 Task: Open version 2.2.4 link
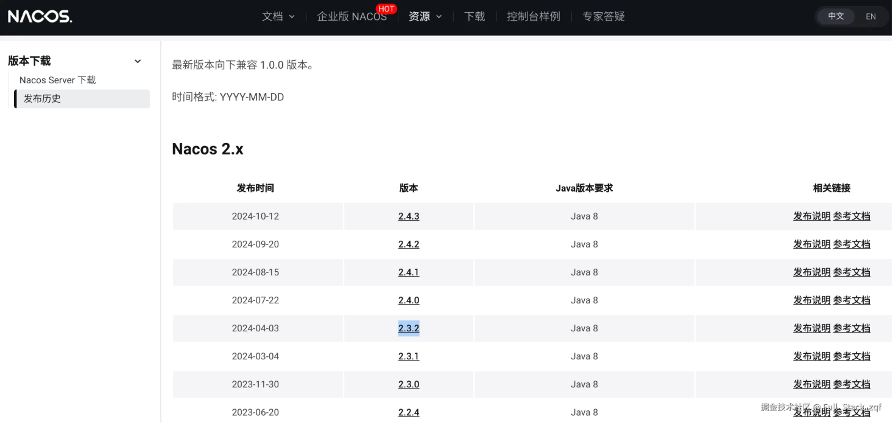[x=409, y=412]
